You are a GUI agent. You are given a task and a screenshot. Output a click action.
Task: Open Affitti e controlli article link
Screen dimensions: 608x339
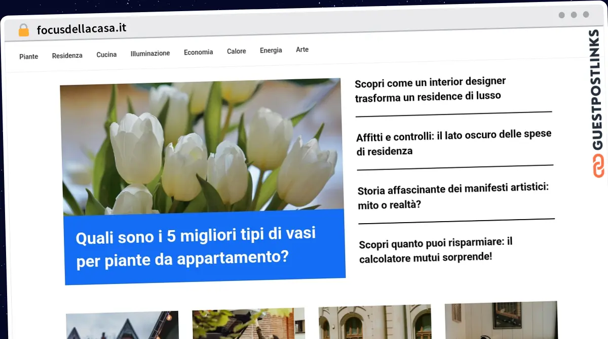pos(453,143)
